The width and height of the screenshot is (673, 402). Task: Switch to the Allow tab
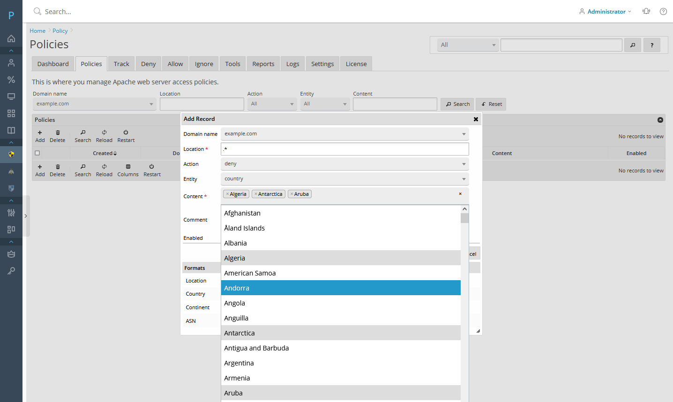175,64
